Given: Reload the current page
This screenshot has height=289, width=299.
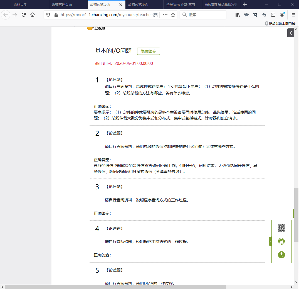Looking at the screenshot, I should [24, 15].
